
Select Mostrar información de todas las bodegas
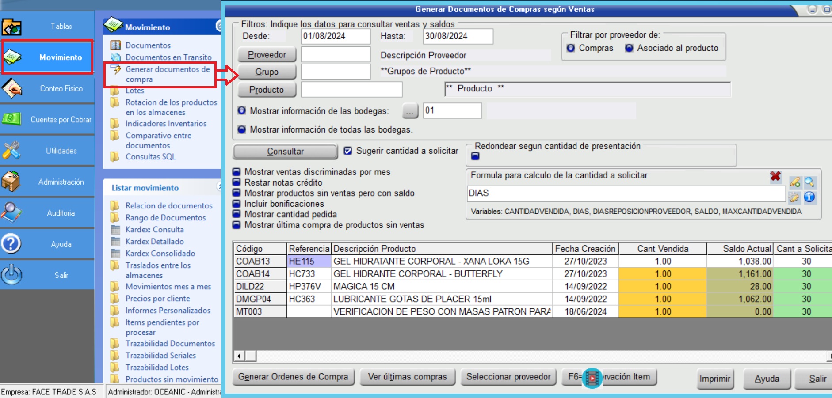[x=242, y=129]
